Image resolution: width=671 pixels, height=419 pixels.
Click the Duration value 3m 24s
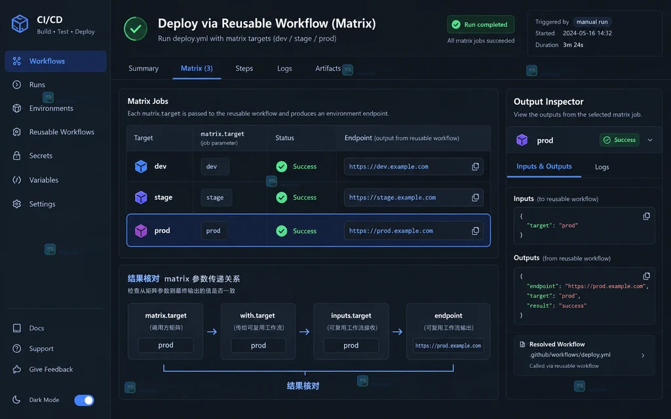(x=573, y=45)
